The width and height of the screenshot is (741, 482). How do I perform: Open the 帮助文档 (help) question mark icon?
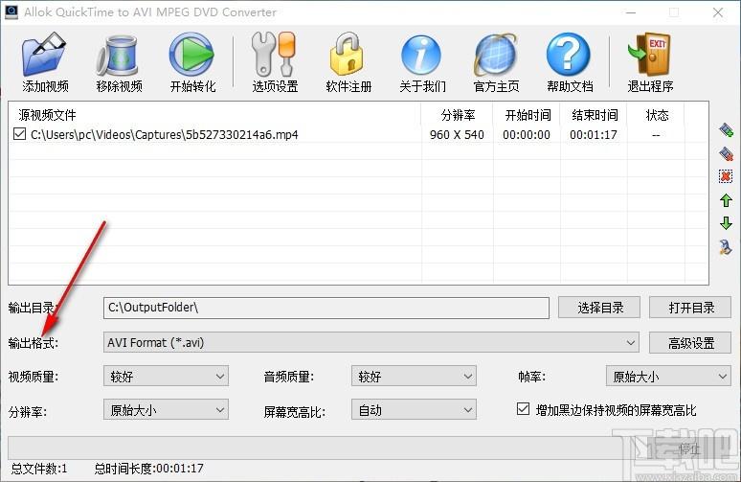coord(569,55)
